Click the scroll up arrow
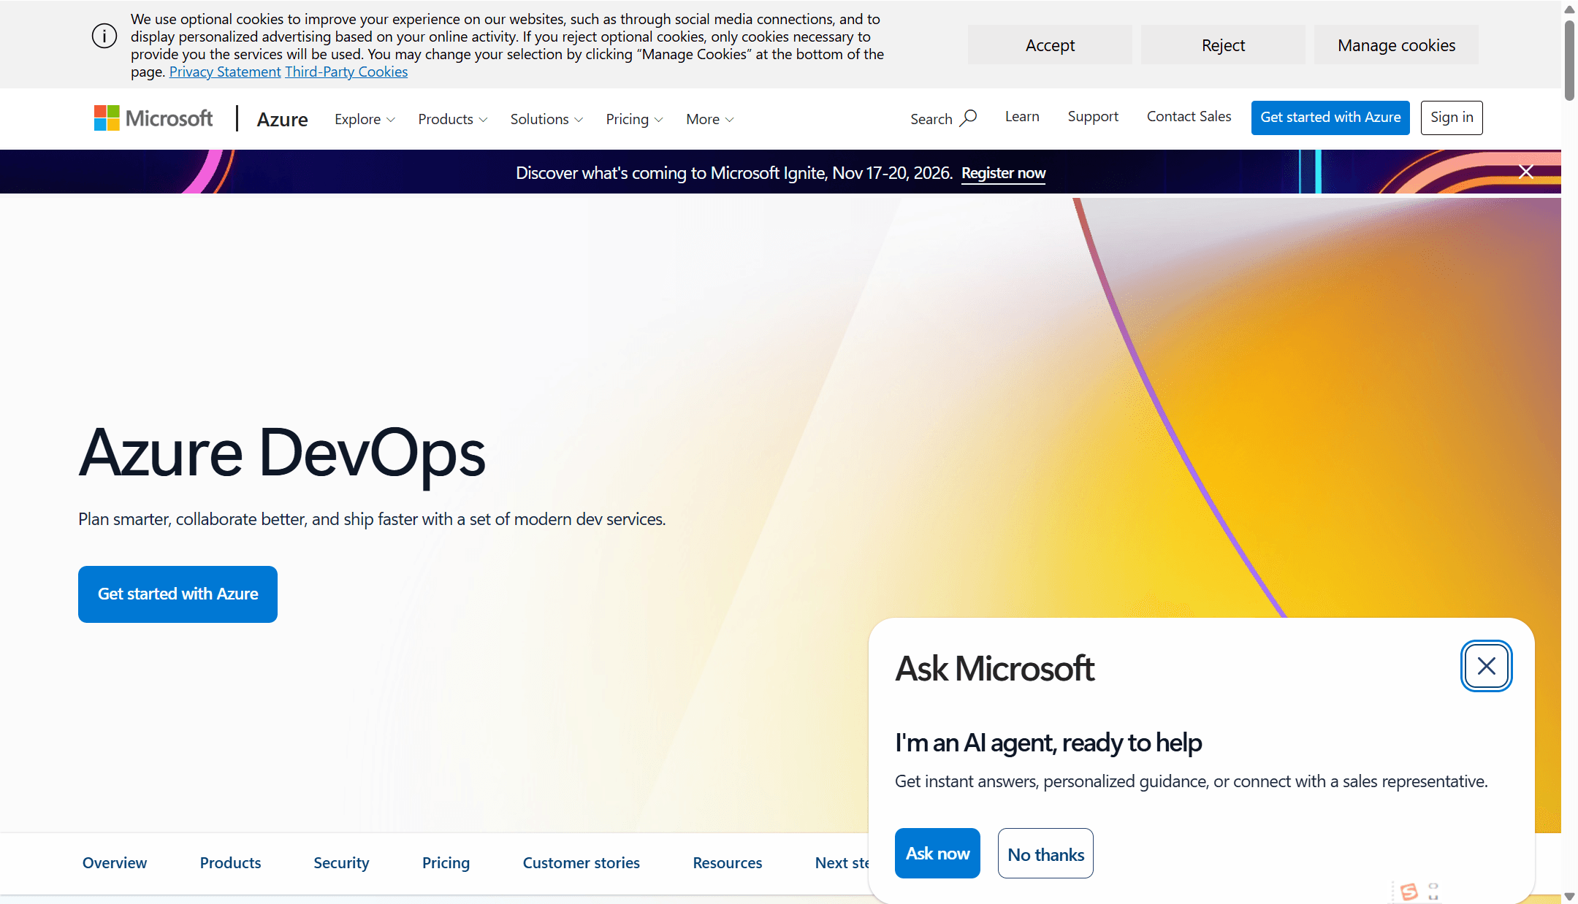Screen dimensions: 1578x904 point(1569,9)
